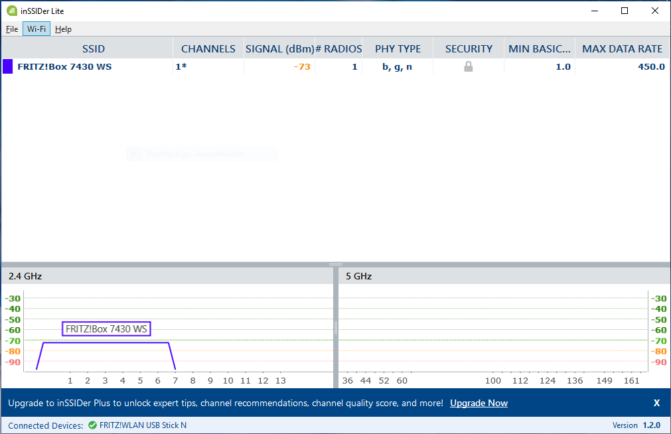671x434 pixels.
Task: Sort by PHY TYPE column header
Action: pyautogui.click(x=398, y=49)
